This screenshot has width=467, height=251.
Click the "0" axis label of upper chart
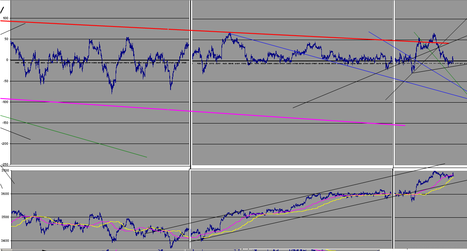click(x=8, y=60)
